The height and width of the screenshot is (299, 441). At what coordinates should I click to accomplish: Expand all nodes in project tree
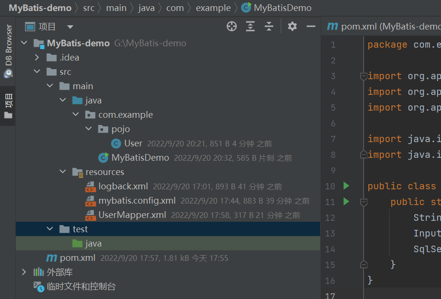(250, 26)
